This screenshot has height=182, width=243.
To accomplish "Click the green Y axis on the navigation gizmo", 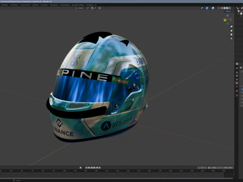I will pyautogui.click(x=225, y=20).
